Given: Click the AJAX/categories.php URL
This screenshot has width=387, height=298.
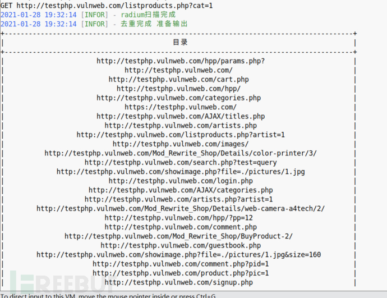Looking at the screenshot, I should click(181, 190).
